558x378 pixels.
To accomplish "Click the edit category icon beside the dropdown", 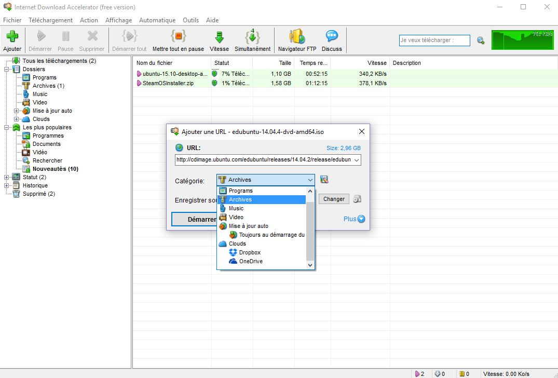I will point(324,179).
